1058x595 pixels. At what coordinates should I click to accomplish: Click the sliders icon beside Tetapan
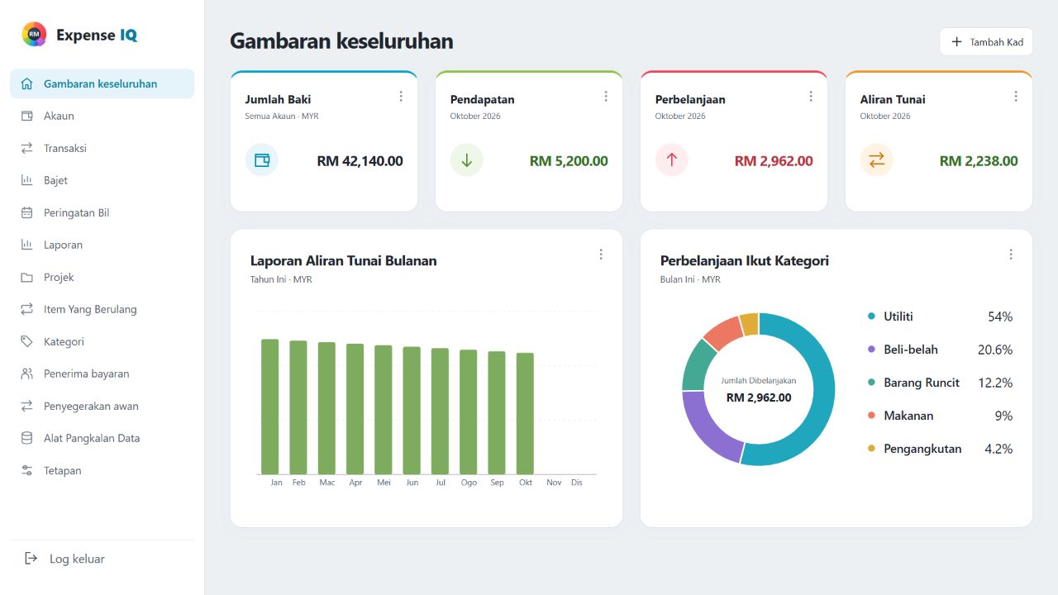[27, 470]
